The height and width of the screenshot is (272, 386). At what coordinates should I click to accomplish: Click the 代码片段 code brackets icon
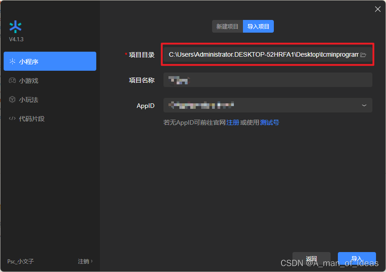tap(12, 118)
